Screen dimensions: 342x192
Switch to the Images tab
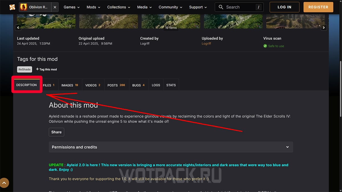click(x=70, y=85)
